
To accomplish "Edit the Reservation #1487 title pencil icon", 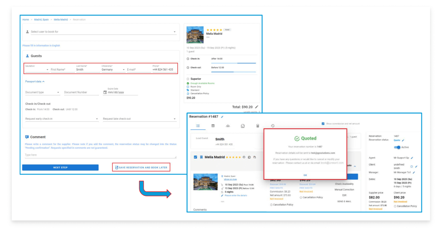I will click(x=222, y=117).
